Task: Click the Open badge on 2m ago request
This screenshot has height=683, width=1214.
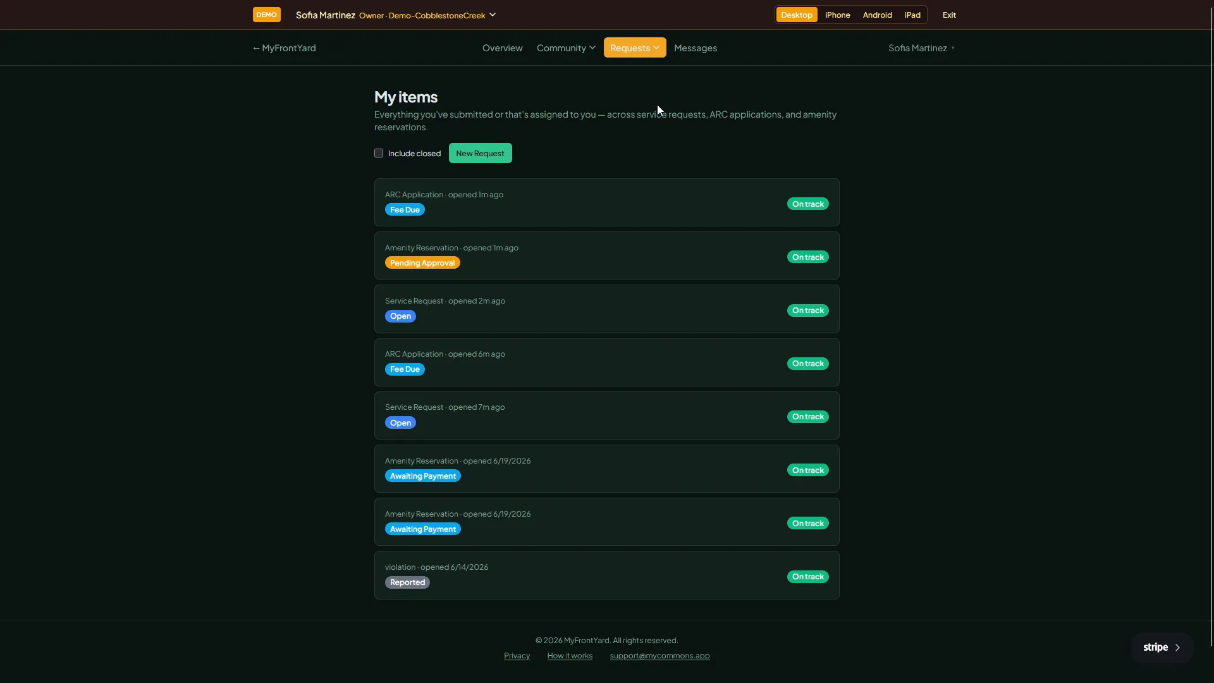Action: point(400,316)
